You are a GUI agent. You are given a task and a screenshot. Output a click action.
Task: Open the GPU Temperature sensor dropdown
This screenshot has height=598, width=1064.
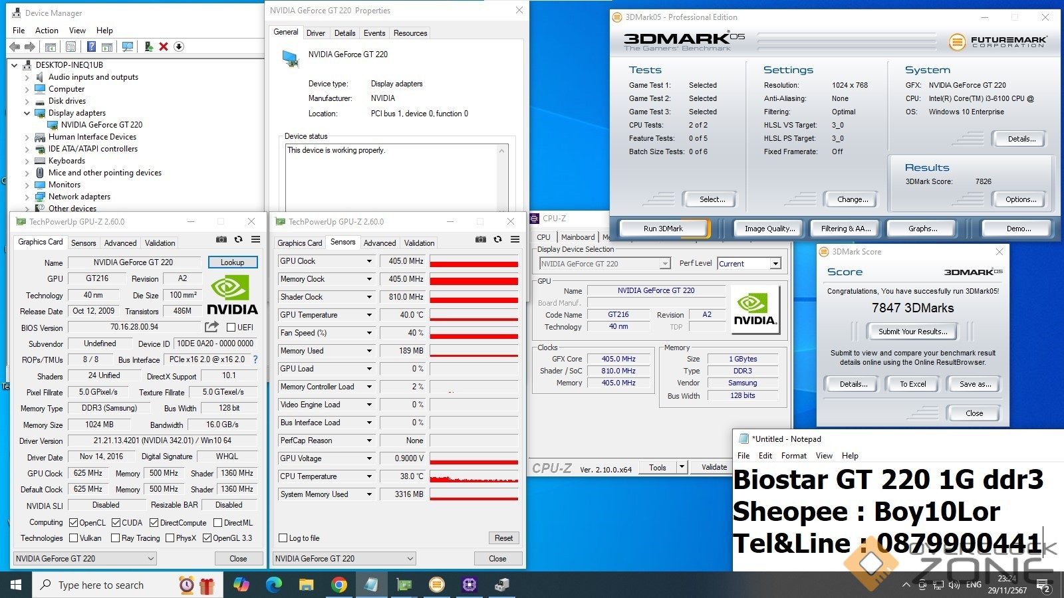click(x=369, y=315)
